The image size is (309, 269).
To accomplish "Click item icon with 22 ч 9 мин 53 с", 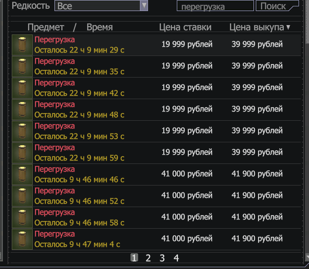I will [x=22, y=131].
